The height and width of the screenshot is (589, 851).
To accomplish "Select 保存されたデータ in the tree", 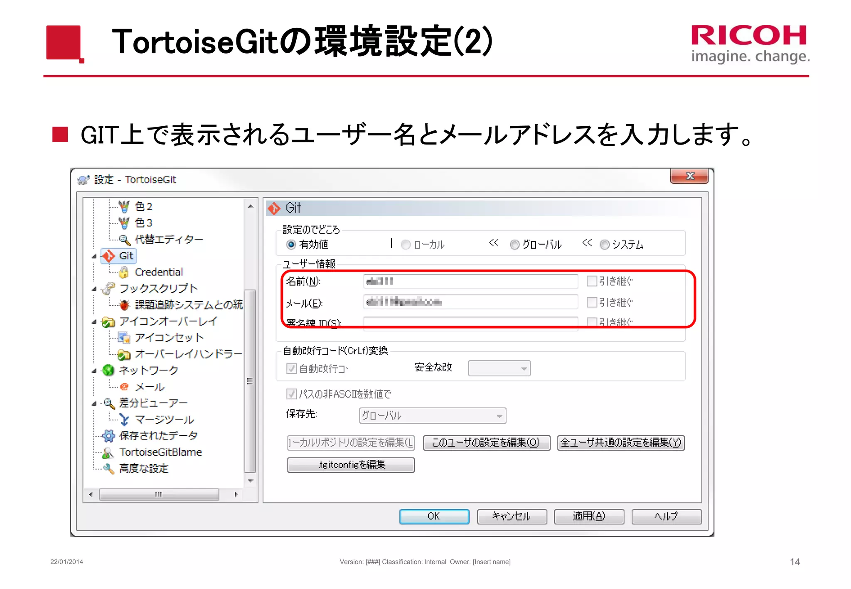I will pos(158,436).
